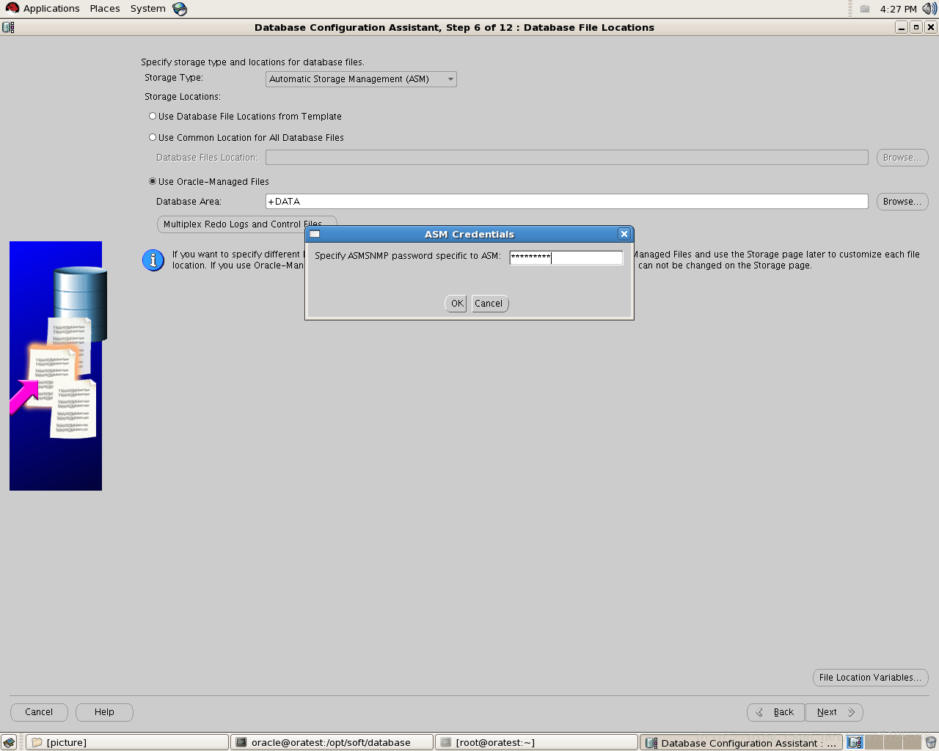This screenshot has width=939, height=751.
Task: Switch to root@oratest terminal in taskbar
Action: click(x=536, y=742)
